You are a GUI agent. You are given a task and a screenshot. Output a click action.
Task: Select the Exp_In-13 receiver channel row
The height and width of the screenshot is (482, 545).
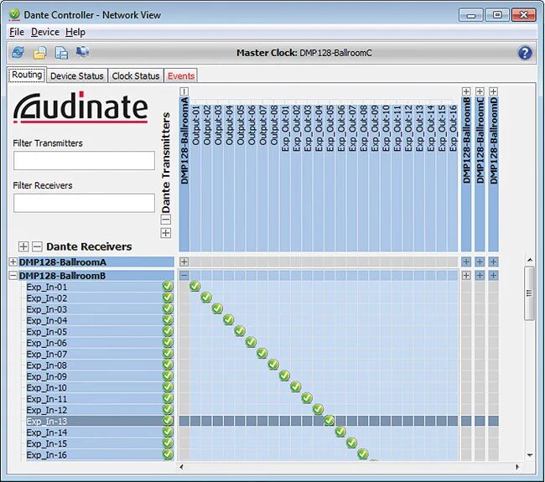100,421
